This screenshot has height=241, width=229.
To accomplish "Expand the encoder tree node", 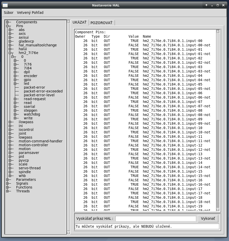I will click(x=15, y=76).
